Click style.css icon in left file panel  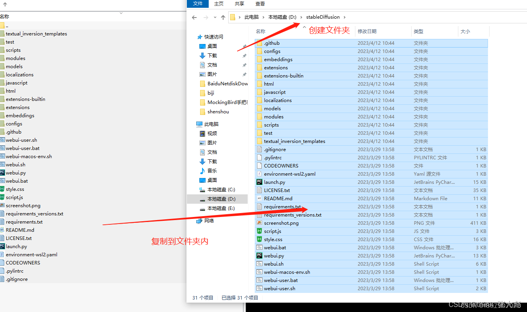2,189
